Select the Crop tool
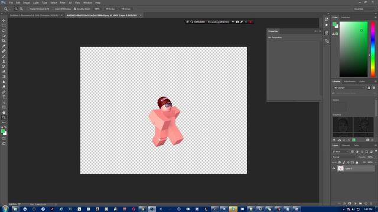This screenshot has height=212, width=378. 4,41
